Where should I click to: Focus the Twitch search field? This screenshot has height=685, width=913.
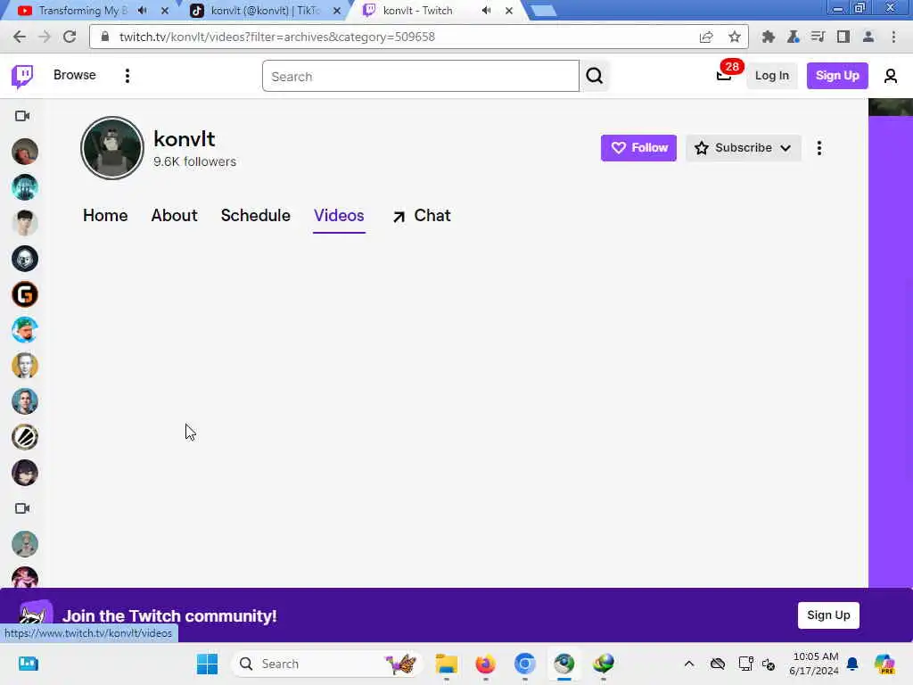(421, 77)
